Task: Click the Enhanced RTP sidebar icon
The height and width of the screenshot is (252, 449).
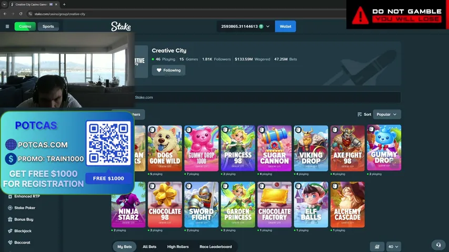Action: (x=10, y=196)
